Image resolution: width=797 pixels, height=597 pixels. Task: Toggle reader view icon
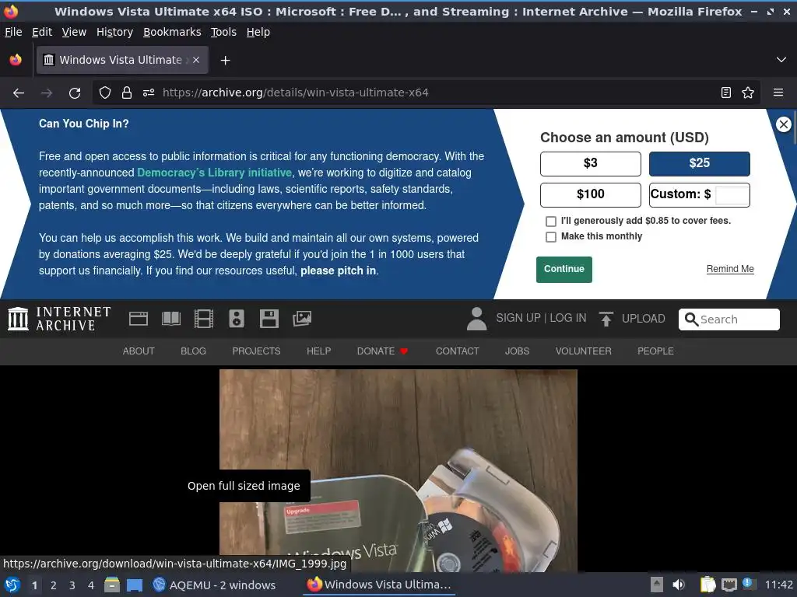click(x=726, y=93)
